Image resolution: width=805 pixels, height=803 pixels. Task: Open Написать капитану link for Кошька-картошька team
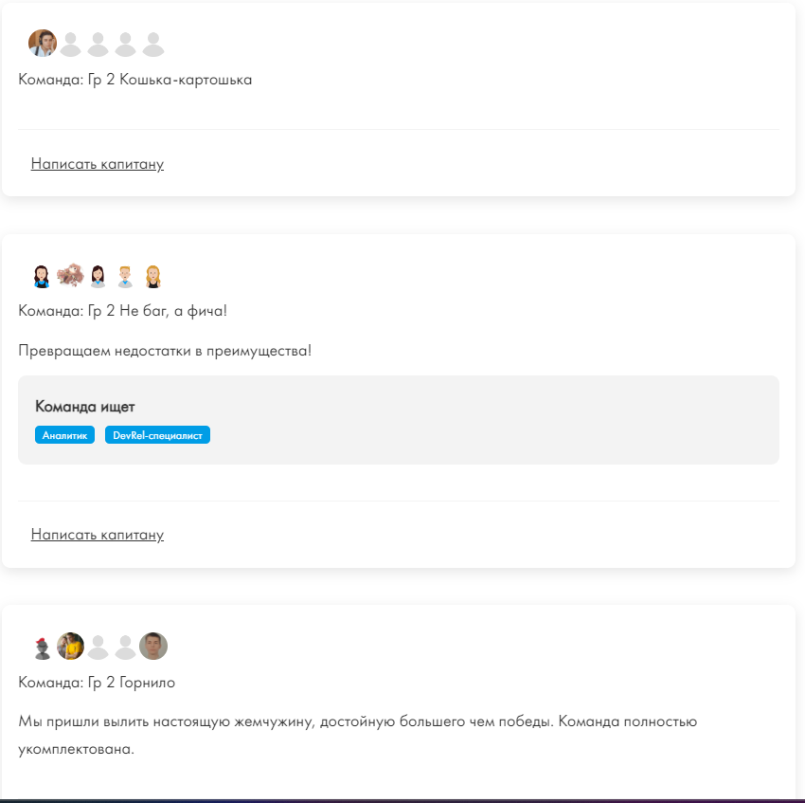click(98, 164)
